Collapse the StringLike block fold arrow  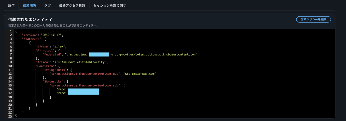pyautogui.click(x=14, y=82)
